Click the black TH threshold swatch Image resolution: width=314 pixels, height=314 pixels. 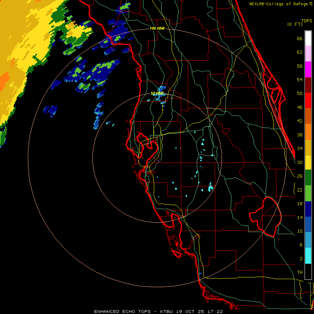coord(308,271)
